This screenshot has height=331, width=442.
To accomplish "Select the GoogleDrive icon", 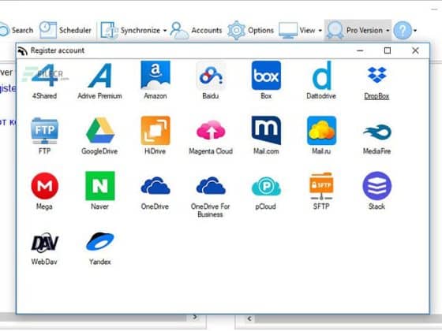I will tap(99, 131).
